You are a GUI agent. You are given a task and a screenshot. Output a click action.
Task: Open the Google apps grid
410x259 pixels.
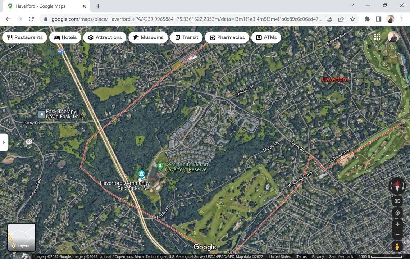pos(377,37)
